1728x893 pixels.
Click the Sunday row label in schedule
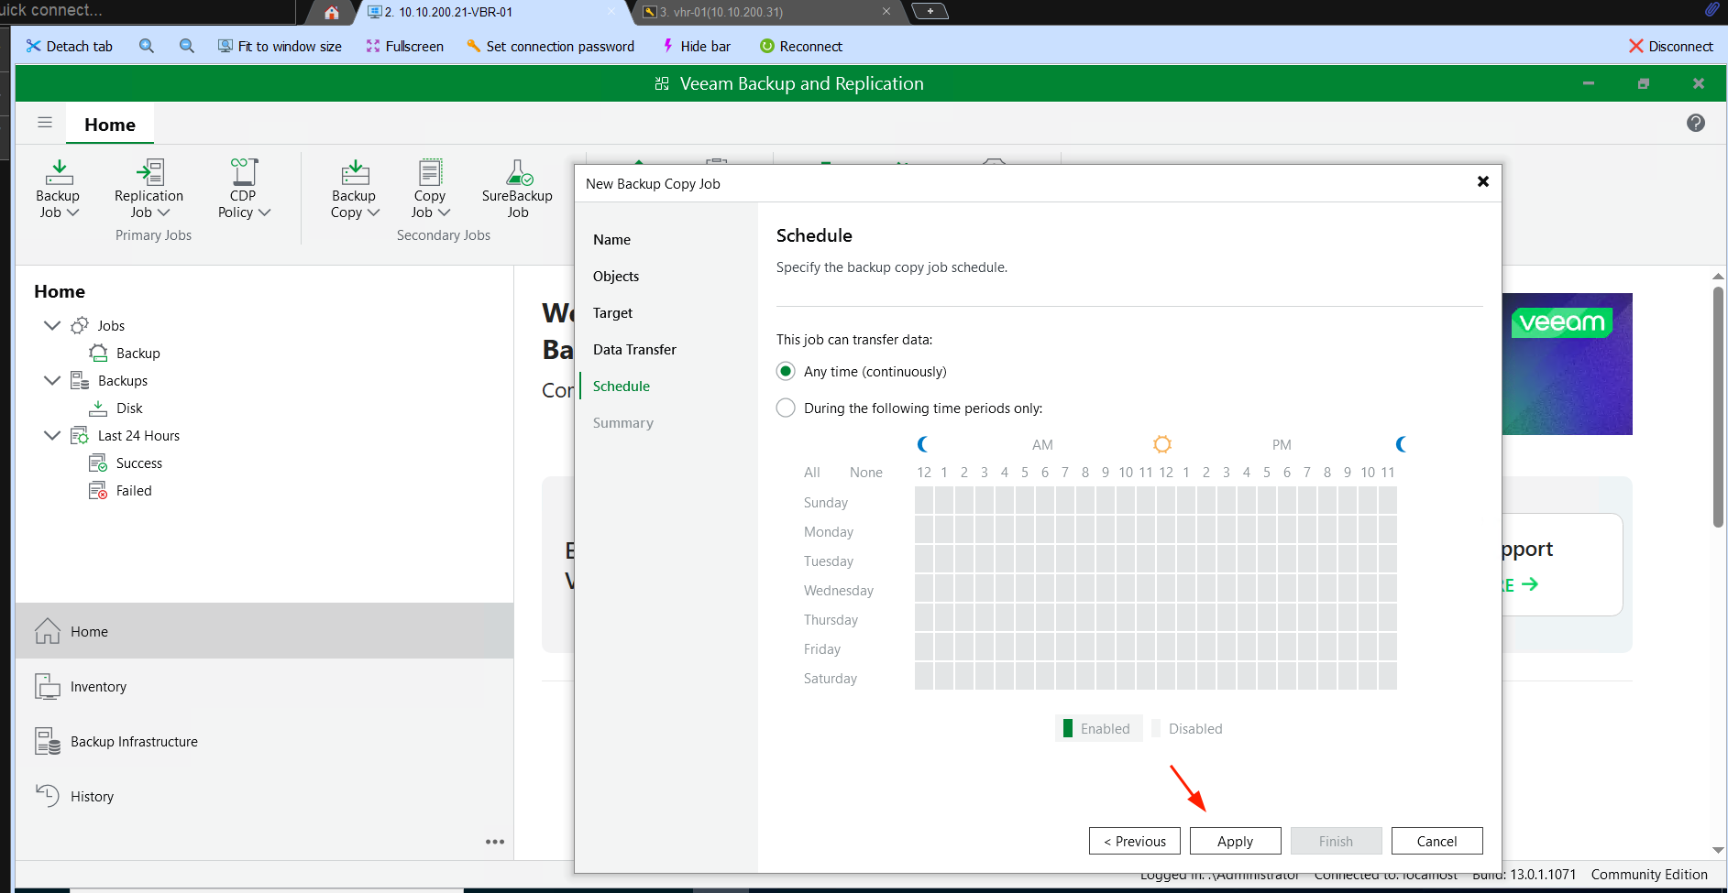point(826,502)
